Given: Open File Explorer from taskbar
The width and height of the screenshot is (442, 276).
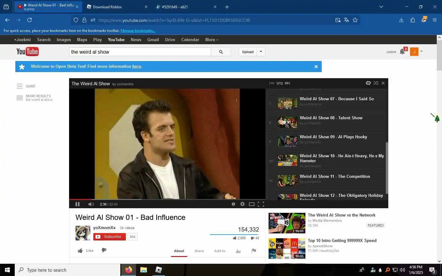Looking at the screenshot, I should 143,270.
